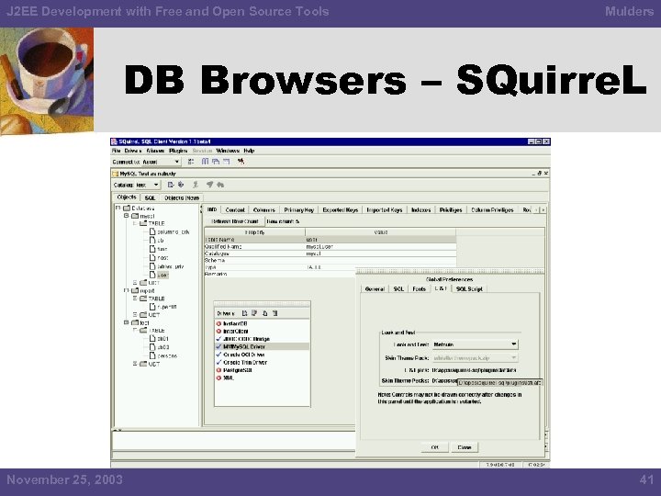The width and height of the screenshot is (661, 496).
Task: Click the refresh icon in session toolbar
Action: pos(181,185)
